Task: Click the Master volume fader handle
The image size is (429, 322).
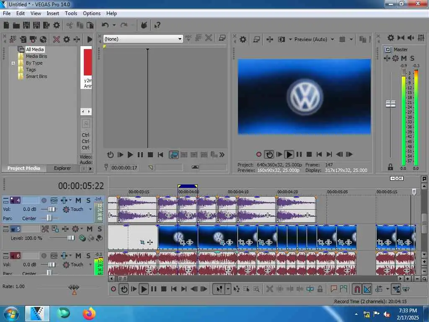Action: pos(390,104)
